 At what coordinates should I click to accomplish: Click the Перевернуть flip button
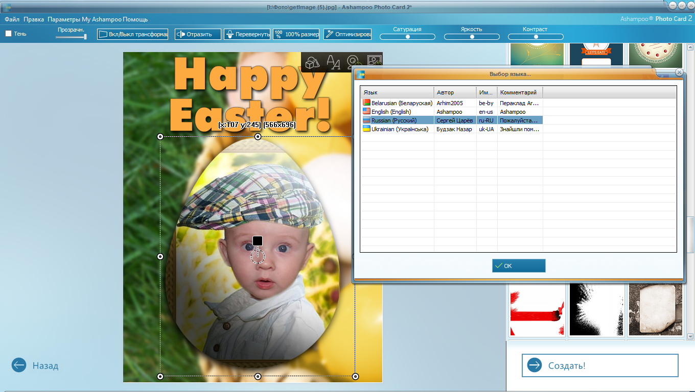click(x=247, y=34)
